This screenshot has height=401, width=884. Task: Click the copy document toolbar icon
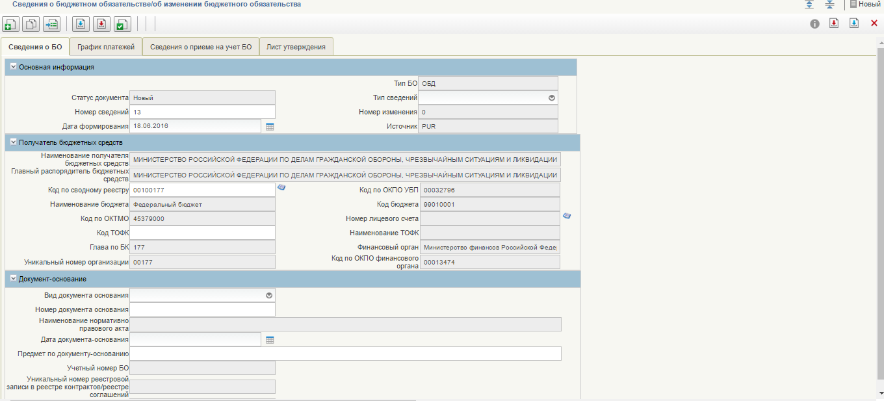coord(31,25)
